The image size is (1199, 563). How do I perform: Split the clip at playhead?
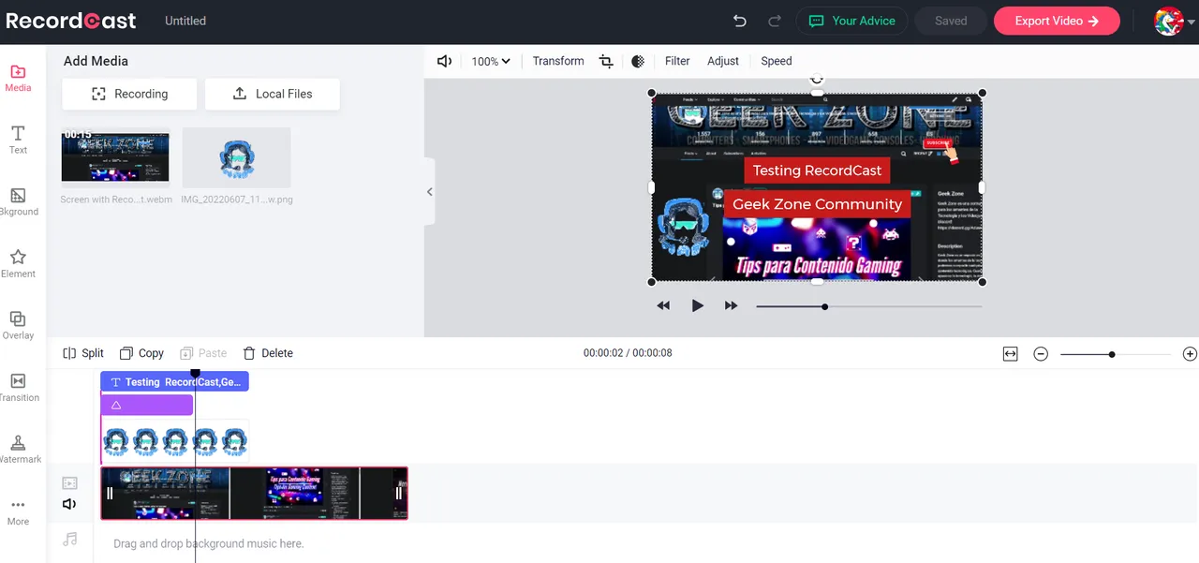tap(83, 353)
